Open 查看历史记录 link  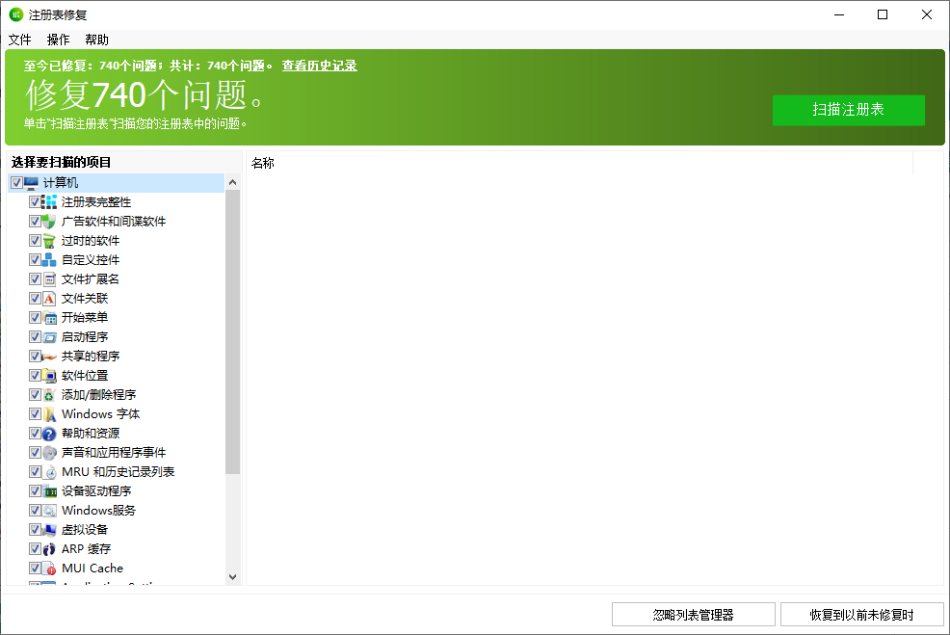point(319,66)
